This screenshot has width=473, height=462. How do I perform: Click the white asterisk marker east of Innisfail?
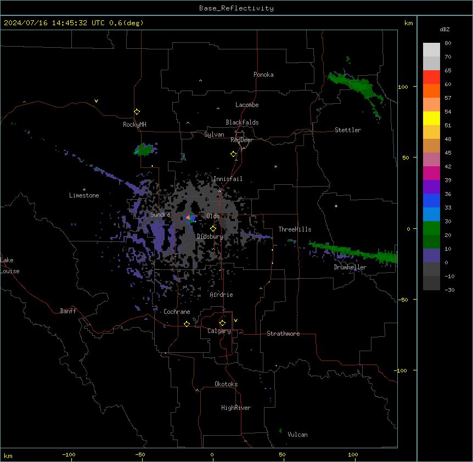coord(275,166)
